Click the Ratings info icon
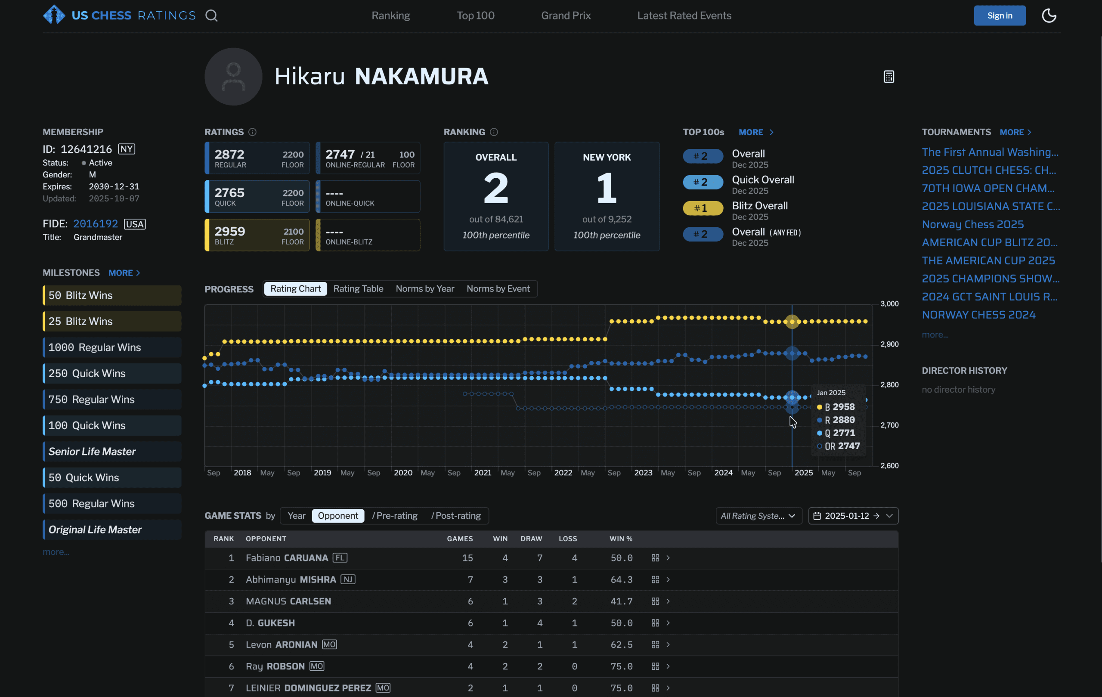 pyautogui.click(x=252, y=132)
